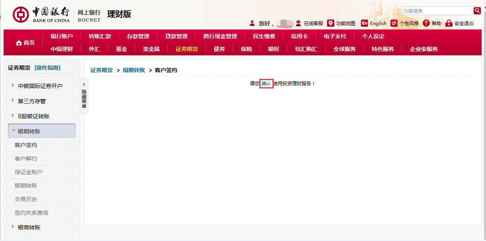Image resolution: width=486 pixels, height=241 pixels.
Task: Type in the 功能搜索 search field
Action: tap(437, 11)
